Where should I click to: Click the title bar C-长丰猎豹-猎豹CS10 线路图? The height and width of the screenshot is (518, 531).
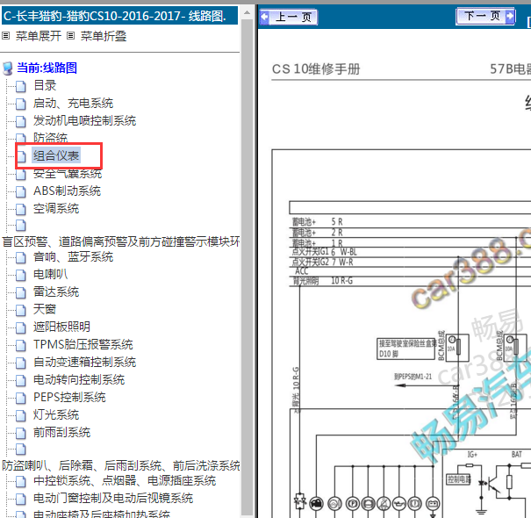pos(119,16)
